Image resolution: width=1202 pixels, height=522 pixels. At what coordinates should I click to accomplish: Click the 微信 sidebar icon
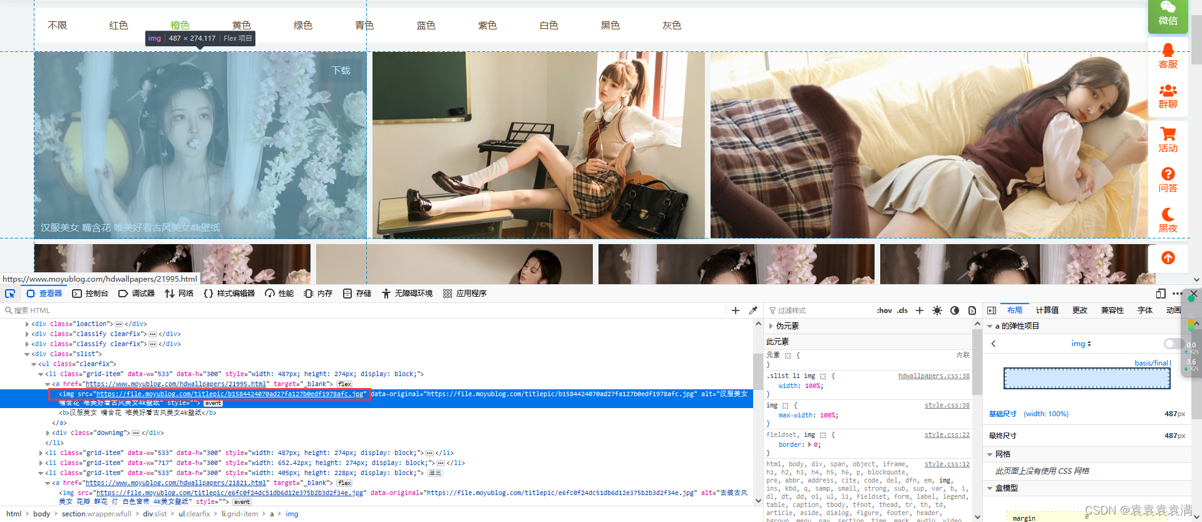point(1168,14)
